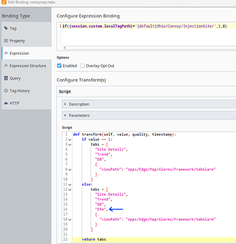Fold the tabs list on line 12
236x244 pixels.
point(70,190)
